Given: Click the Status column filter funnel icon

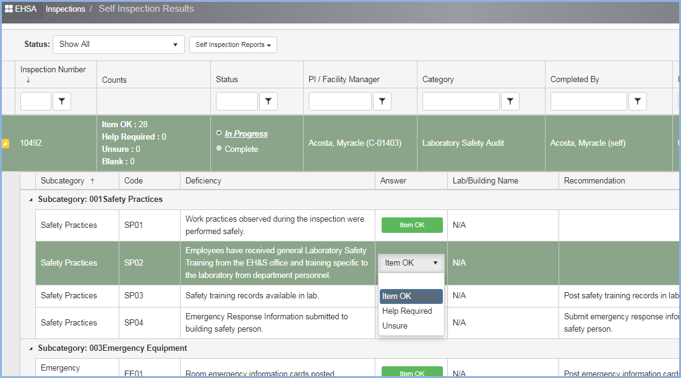Looking at the screenshot, I should [x=268, y=101].
